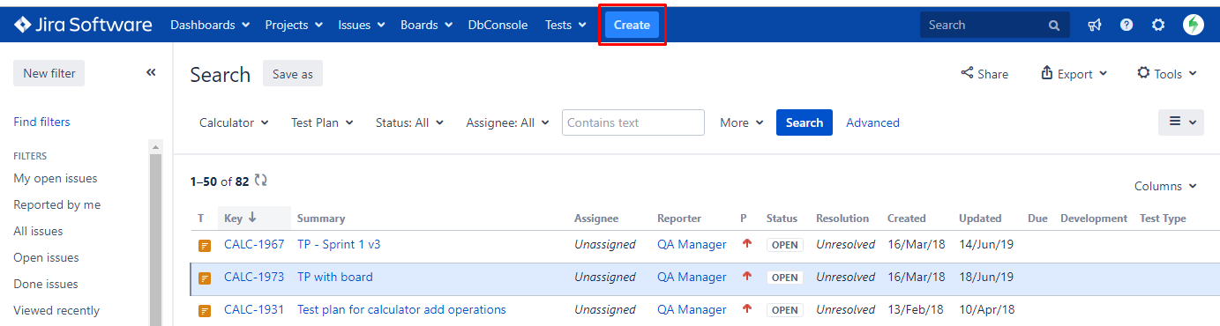Open the Issues menu
This screenshot has width=1220, height=326.
(362, 25)
